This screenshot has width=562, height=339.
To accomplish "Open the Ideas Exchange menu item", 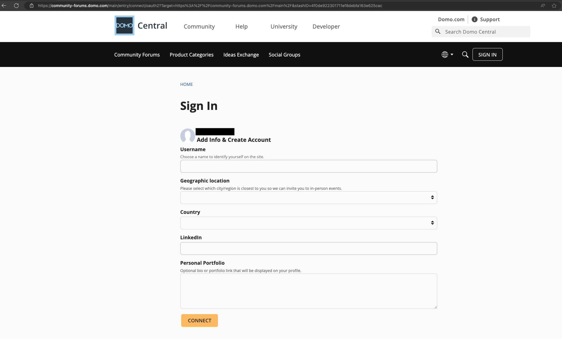I will pyautogui.click(x=241, y=55).
